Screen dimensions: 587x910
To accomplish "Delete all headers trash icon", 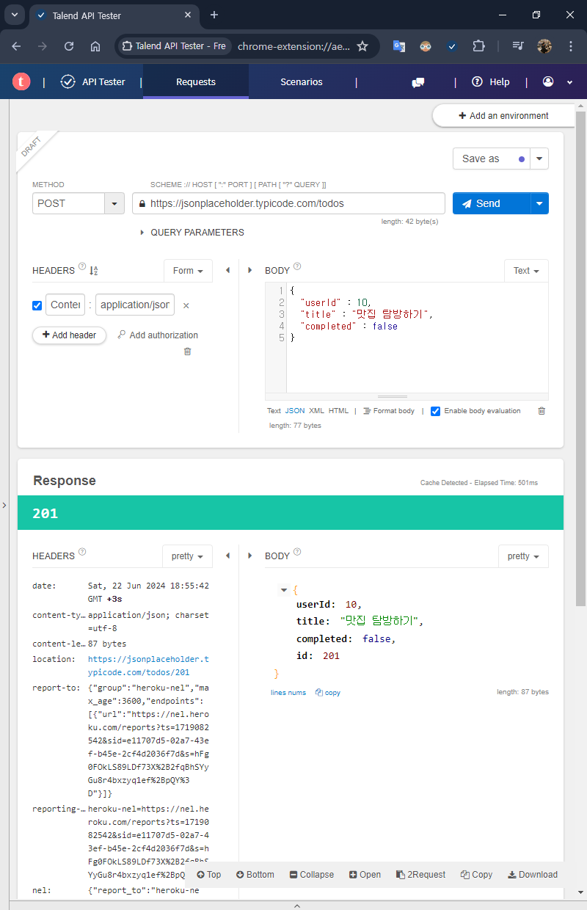I will pos(187,352).
